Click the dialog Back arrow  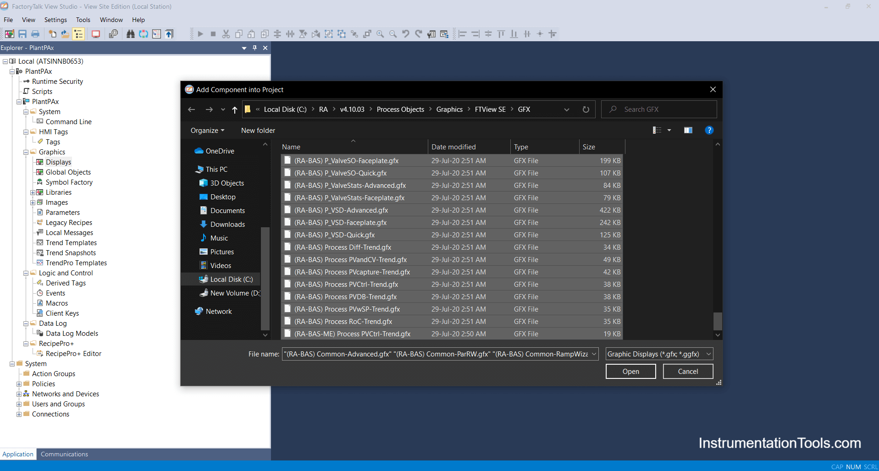point(192,110)
